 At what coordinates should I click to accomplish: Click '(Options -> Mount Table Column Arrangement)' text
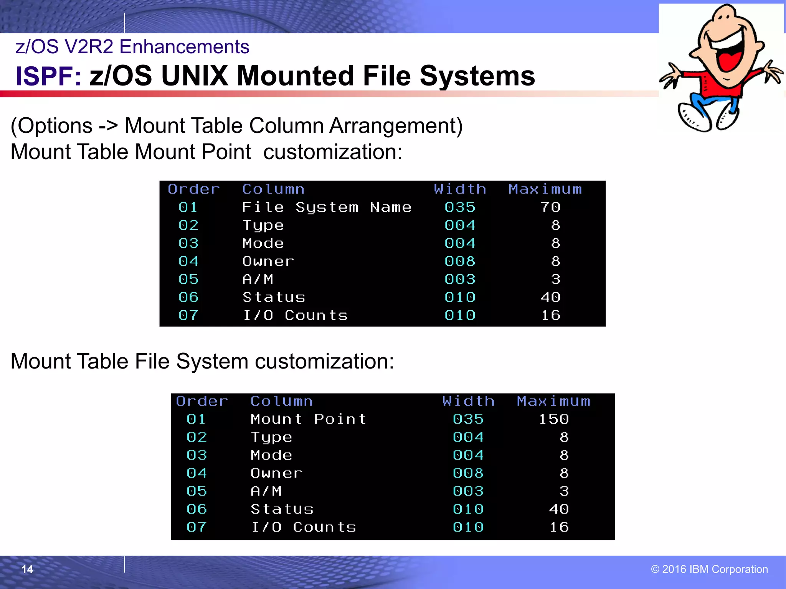pyautogui.click(x=237, y=126)
